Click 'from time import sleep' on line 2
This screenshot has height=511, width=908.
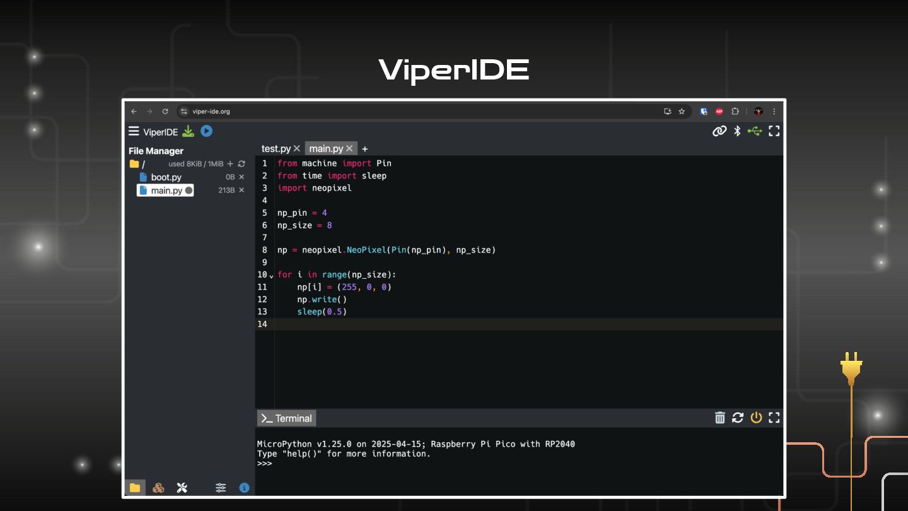tap(332, 176)
